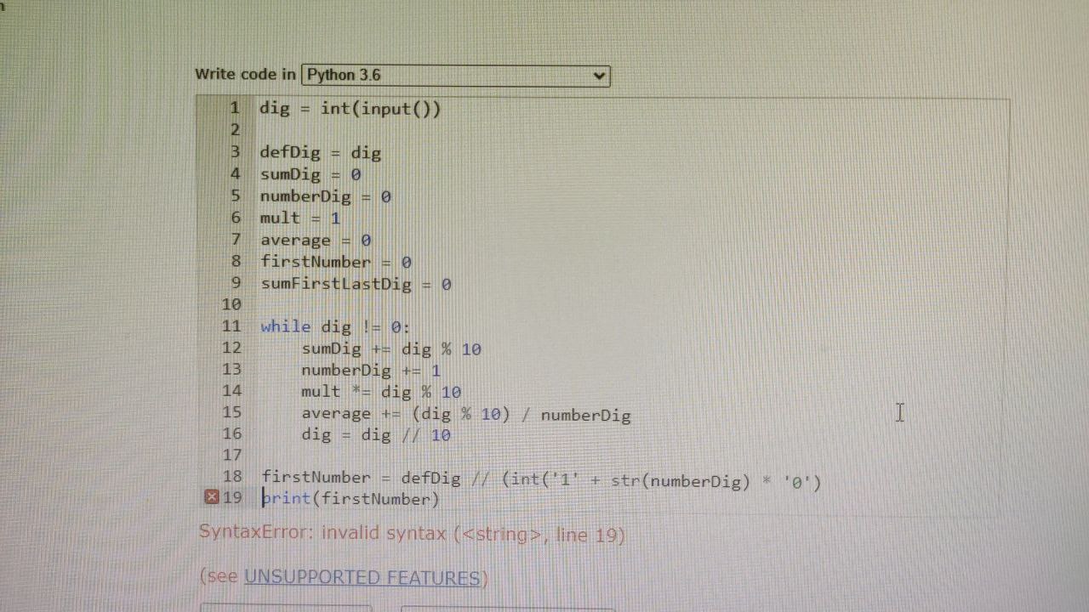
Task: Click the line 'while dig != 0:'
Action: (335, 326)
